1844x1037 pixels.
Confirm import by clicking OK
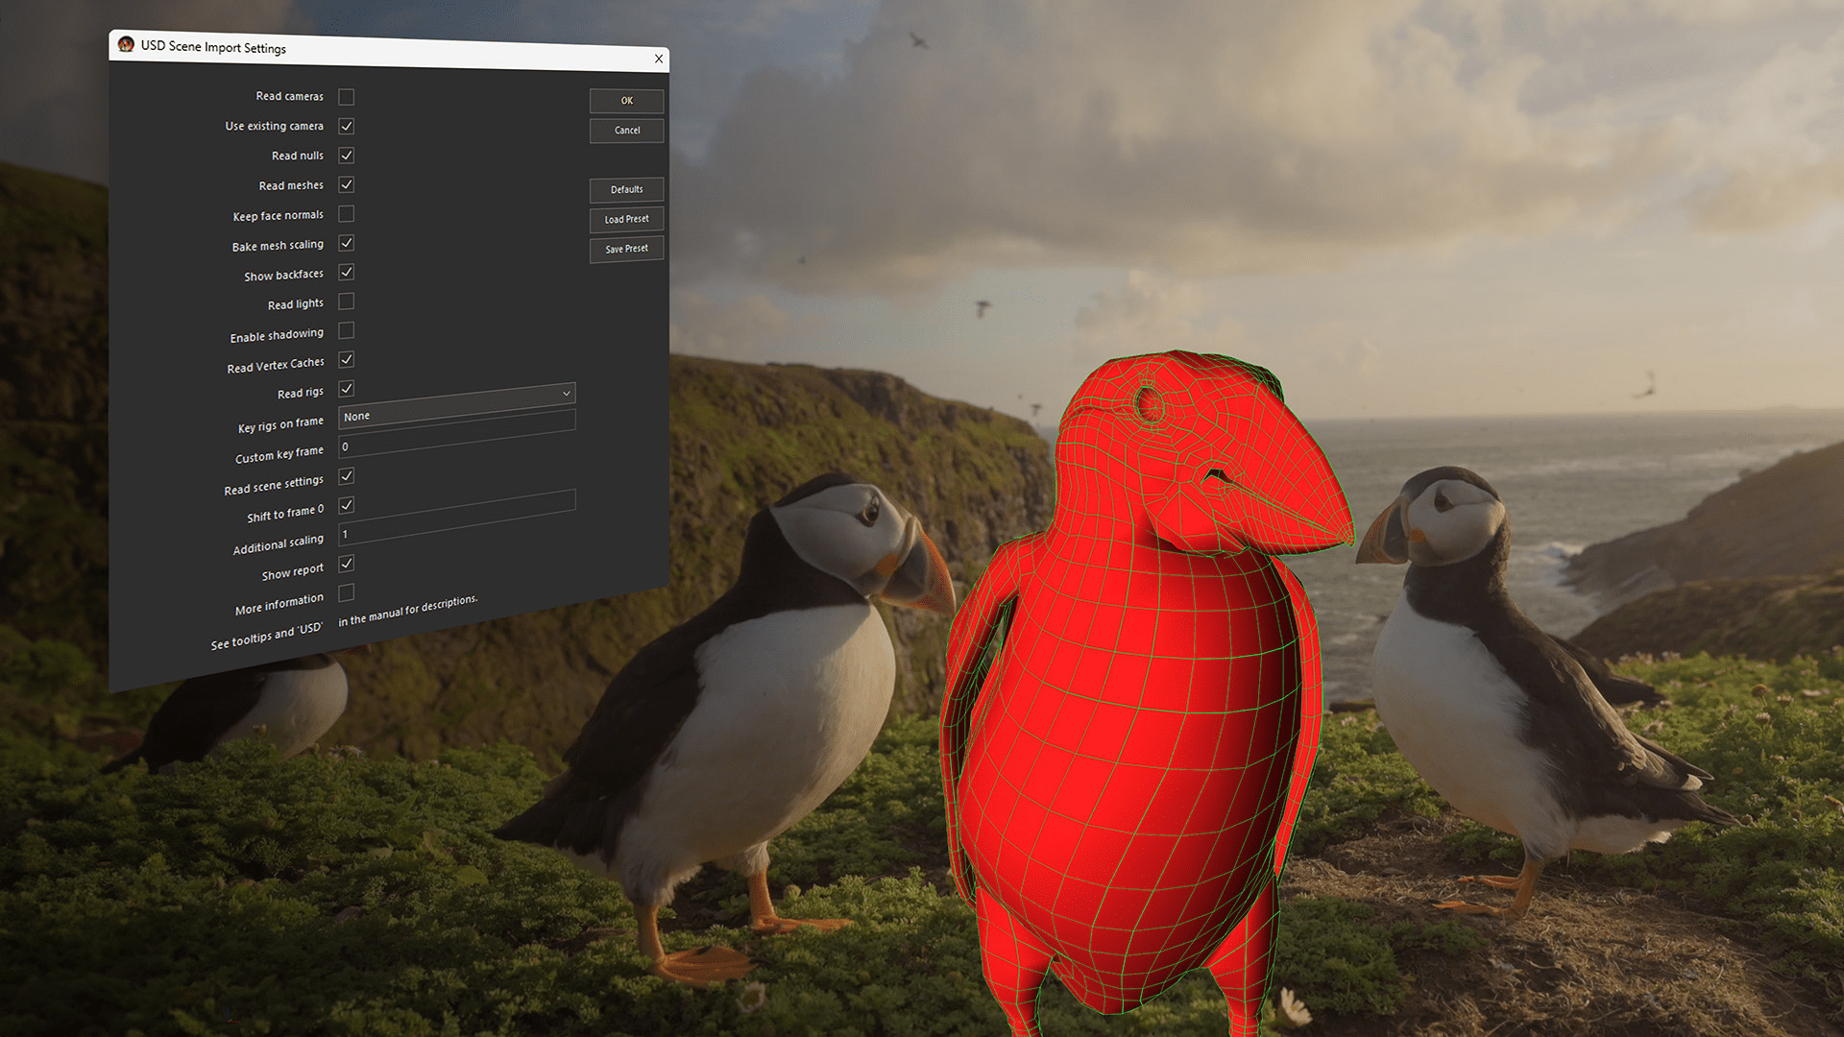(626, 101)
